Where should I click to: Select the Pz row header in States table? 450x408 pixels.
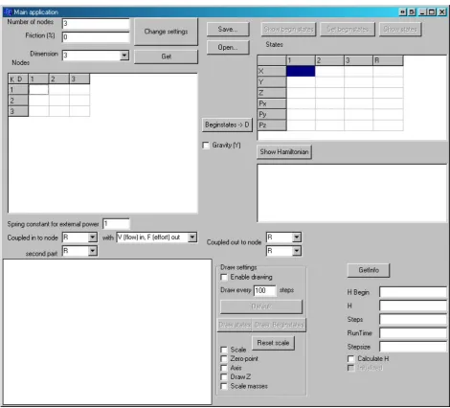[272, 125]
